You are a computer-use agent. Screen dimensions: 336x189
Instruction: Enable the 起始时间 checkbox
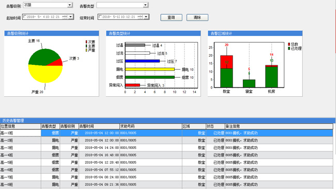pyautogui.click(x=25, y=16)
